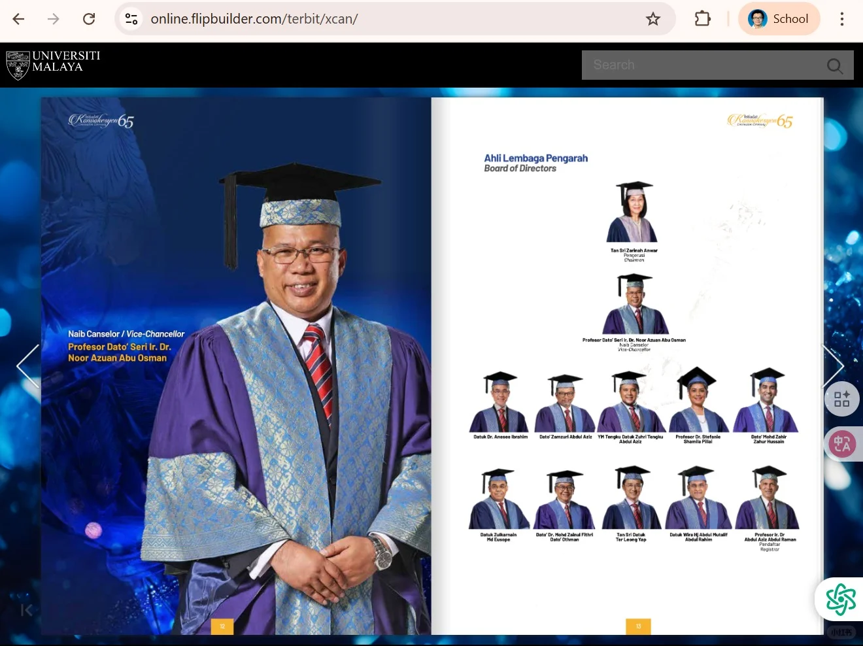Screen dimensions: 863x646
Task: Click the yellow page 13 badge
Action: click(x=638, y=626)
